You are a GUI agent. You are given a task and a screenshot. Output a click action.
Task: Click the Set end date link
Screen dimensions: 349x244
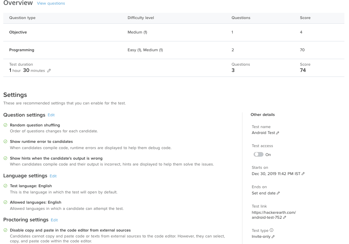click(262, 193)
